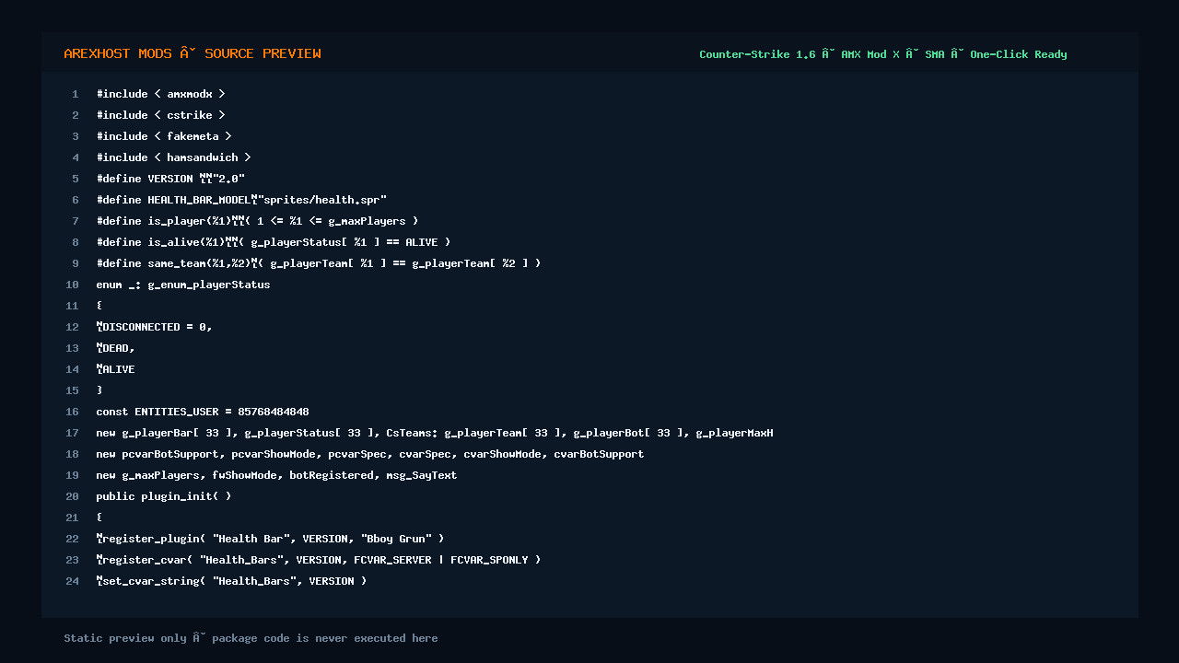Viewport: 1179px width, 663px height.
Task: Click line number 21 in the gutter
Action: (x=72, y=518)
